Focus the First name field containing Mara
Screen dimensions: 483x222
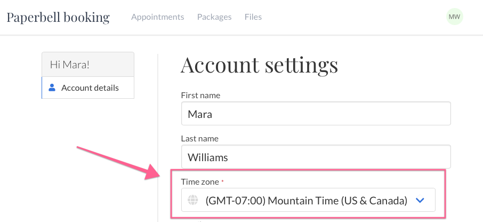[x=316, y=114]
